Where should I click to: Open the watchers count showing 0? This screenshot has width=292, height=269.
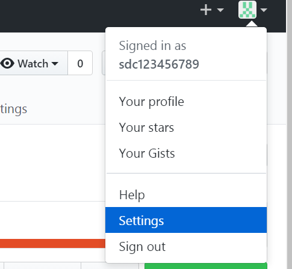[x=80, y=63]
